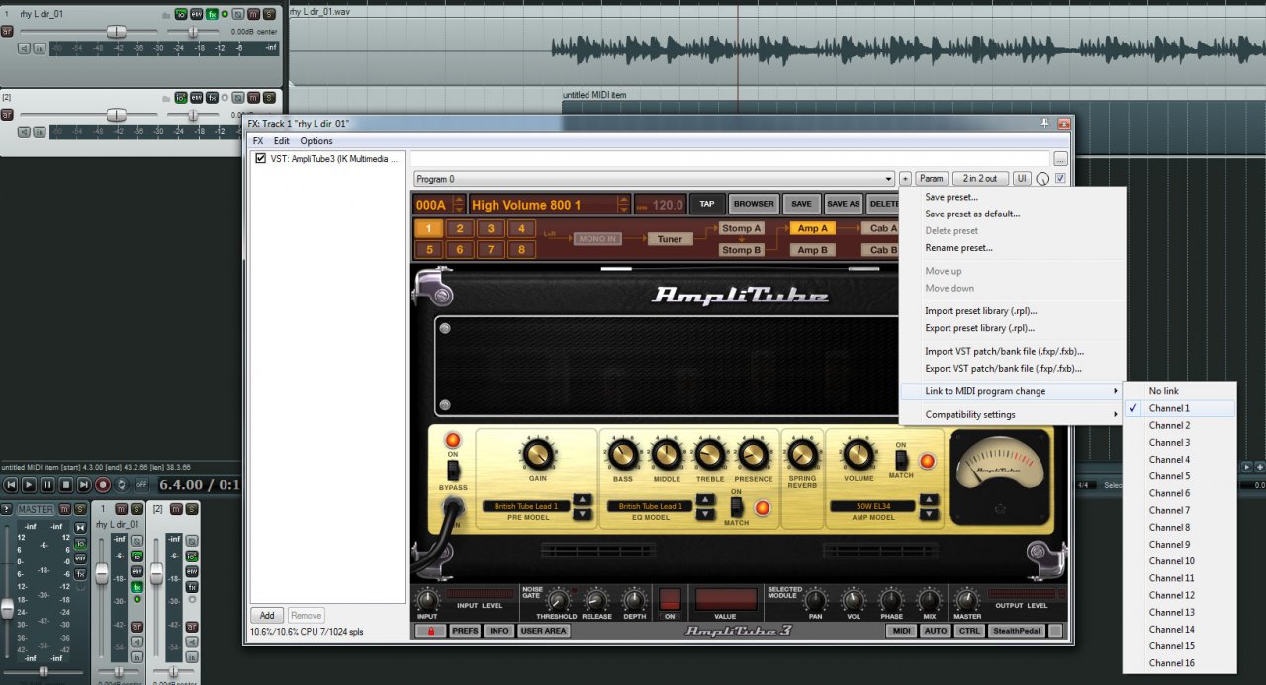
Task: Select signal chain routing 2 in AmpliTube
Action: (459, 229)
